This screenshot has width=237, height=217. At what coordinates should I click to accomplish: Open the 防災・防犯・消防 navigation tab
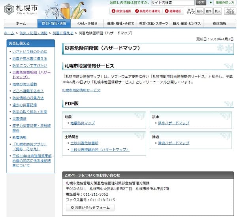tap(54, 23)
